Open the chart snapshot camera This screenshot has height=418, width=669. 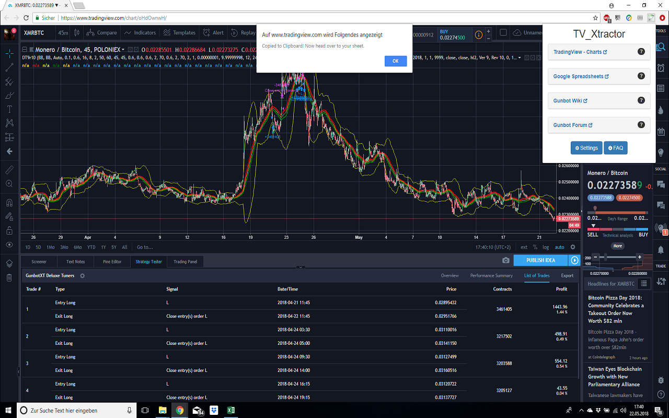click(505, 260)
